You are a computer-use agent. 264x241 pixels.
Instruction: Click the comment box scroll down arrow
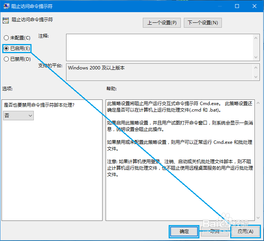click(x=256, y=57)
